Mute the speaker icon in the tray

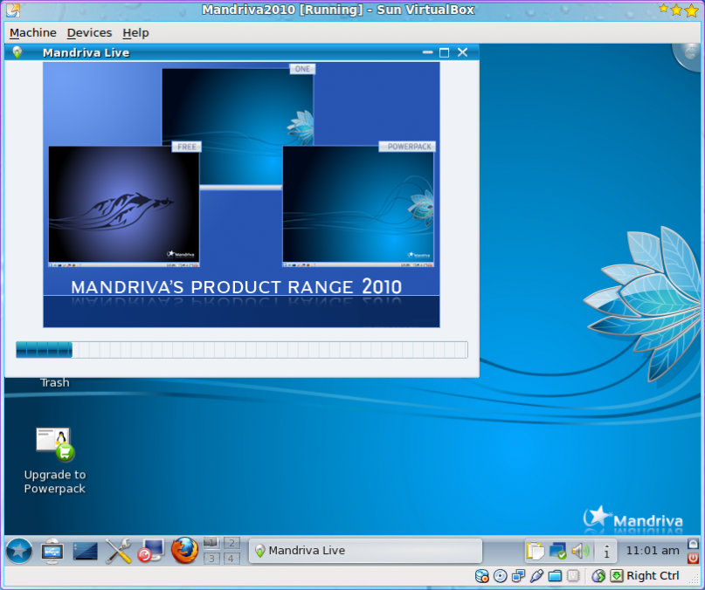coord(581,551)
